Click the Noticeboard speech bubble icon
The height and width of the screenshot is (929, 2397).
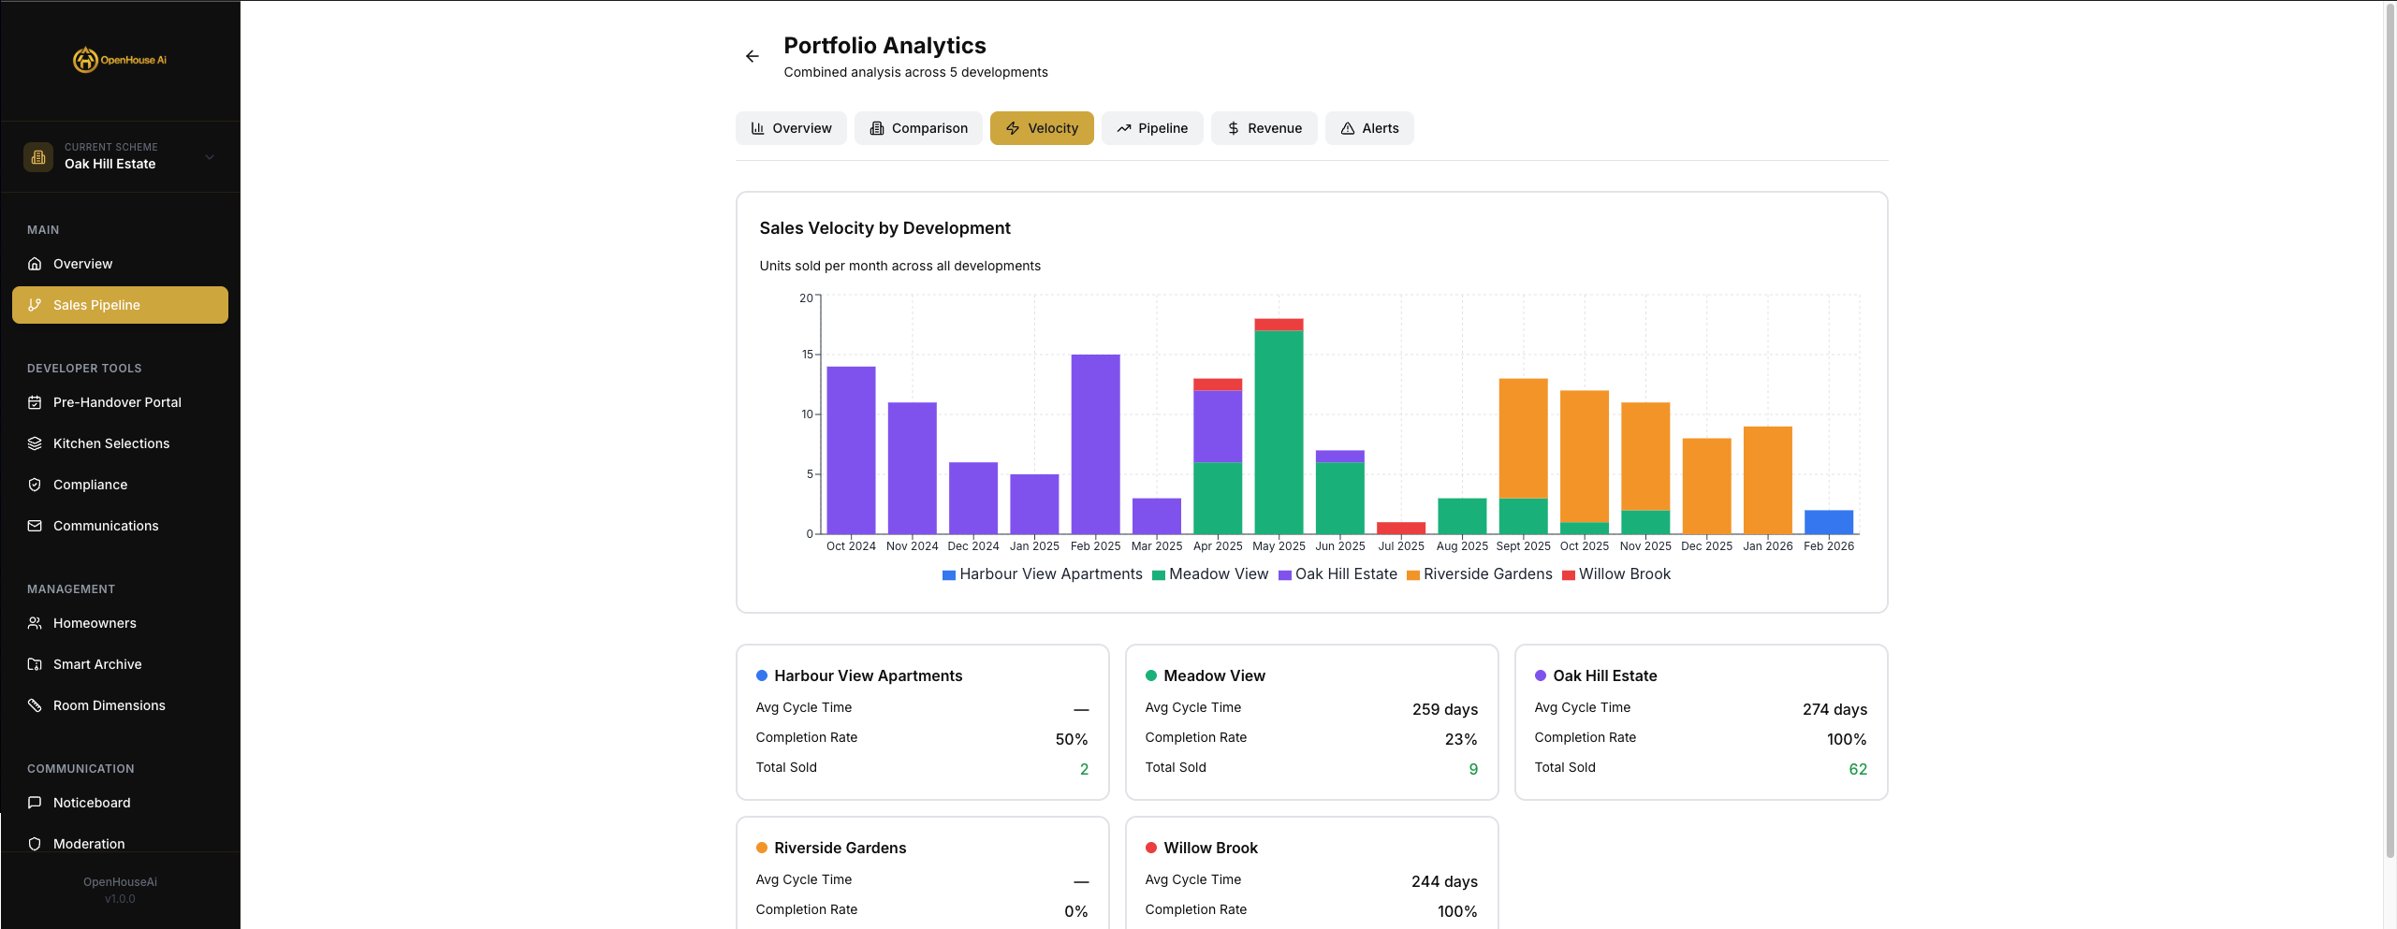coord(35,803)
